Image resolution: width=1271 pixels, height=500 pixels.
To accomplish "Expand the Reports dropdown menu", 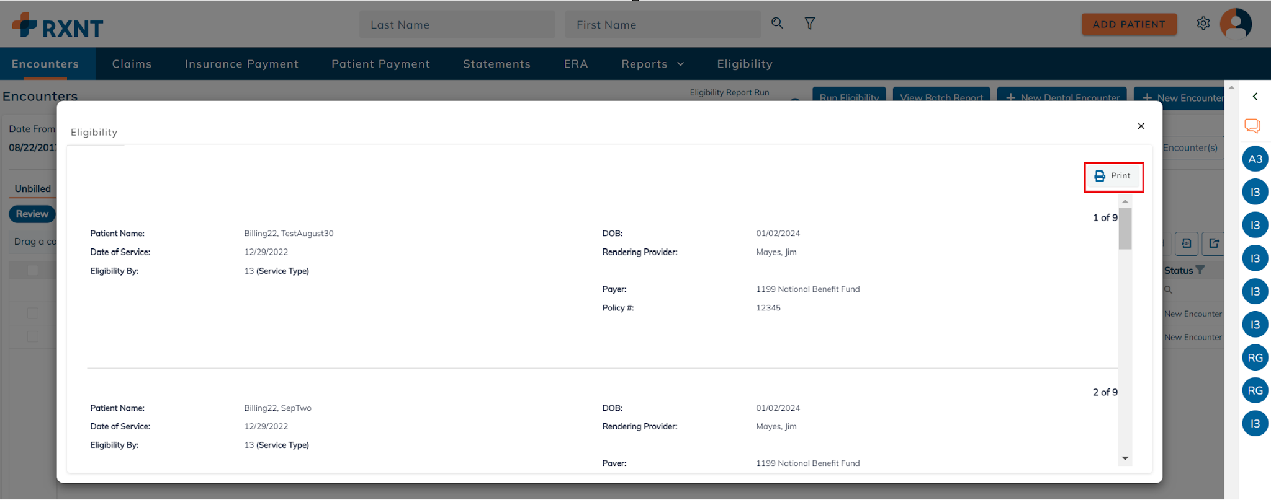I will [x=653, y=64].
